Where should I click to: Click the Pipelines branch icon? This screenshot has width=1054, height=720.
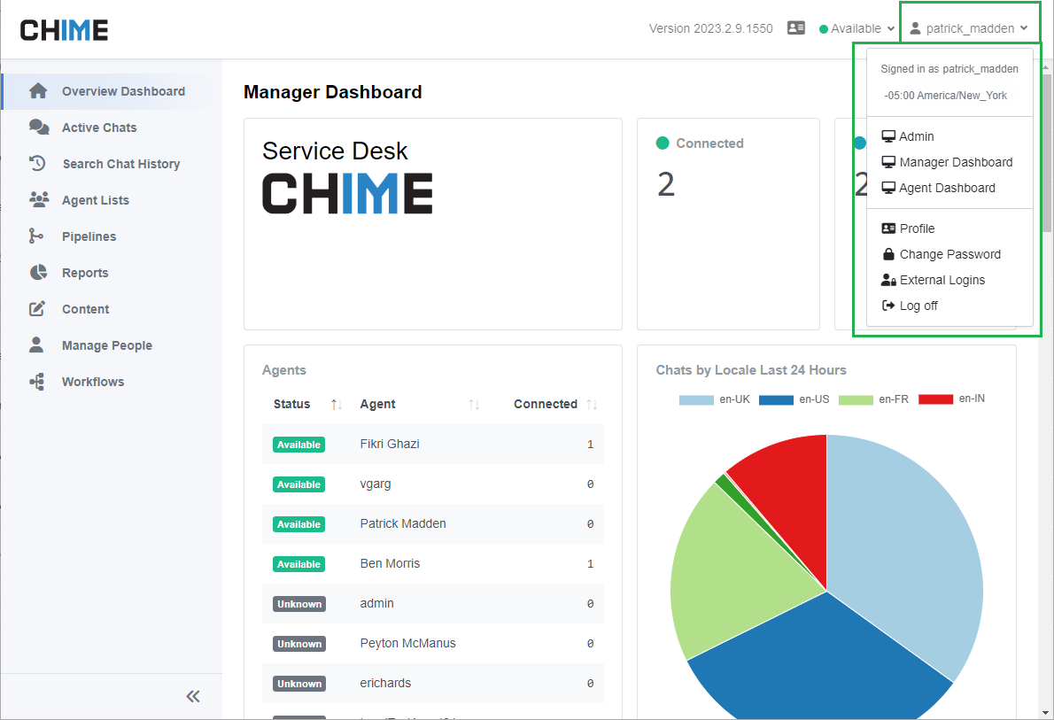pyautogui.click(x=36, y=236)
